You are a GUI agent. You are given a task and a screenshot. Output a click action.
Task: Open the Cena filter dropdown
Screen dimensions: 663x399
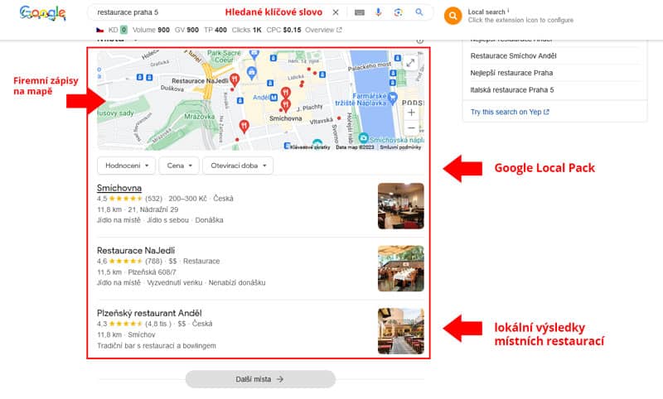tap(179, 166)
